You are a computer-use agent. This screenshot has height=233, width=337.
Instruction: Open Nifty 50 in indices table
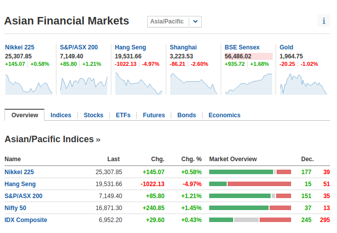[x=15, y=208]
